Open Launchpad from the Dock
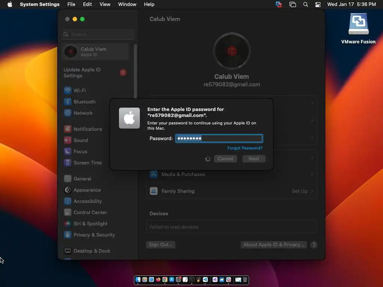 coord(145,280)
